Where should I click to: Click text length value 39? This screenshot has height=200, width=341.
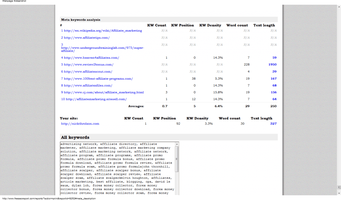pos(274,72)
